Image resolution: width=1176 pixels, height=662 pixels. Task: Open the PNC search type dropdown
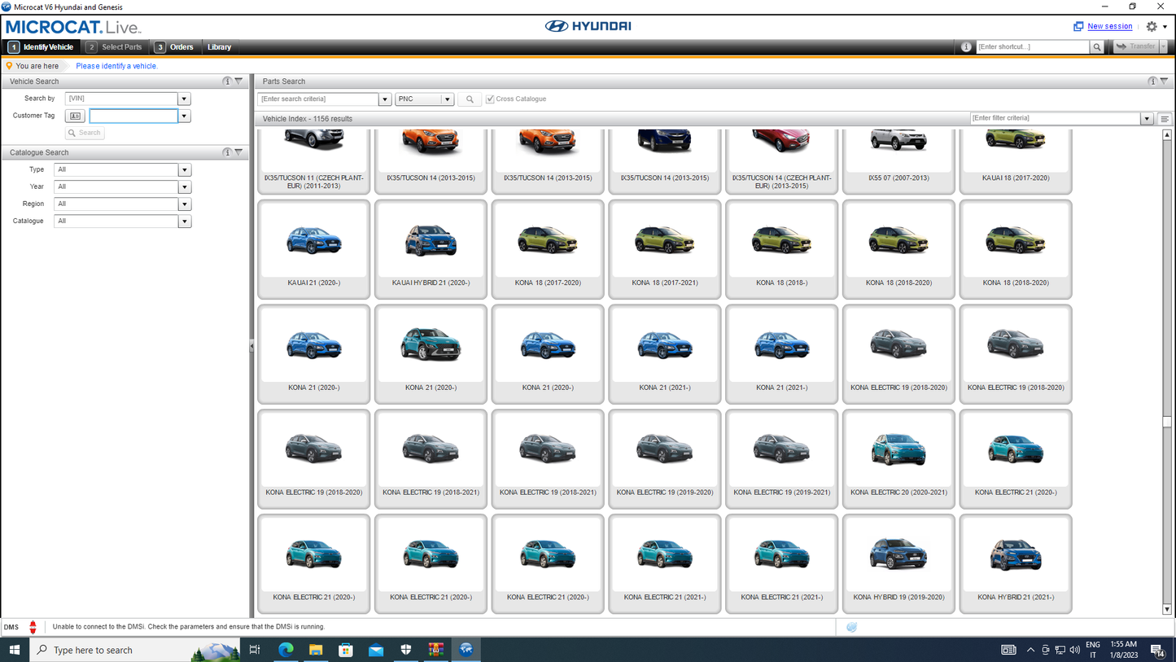[447, 99]
